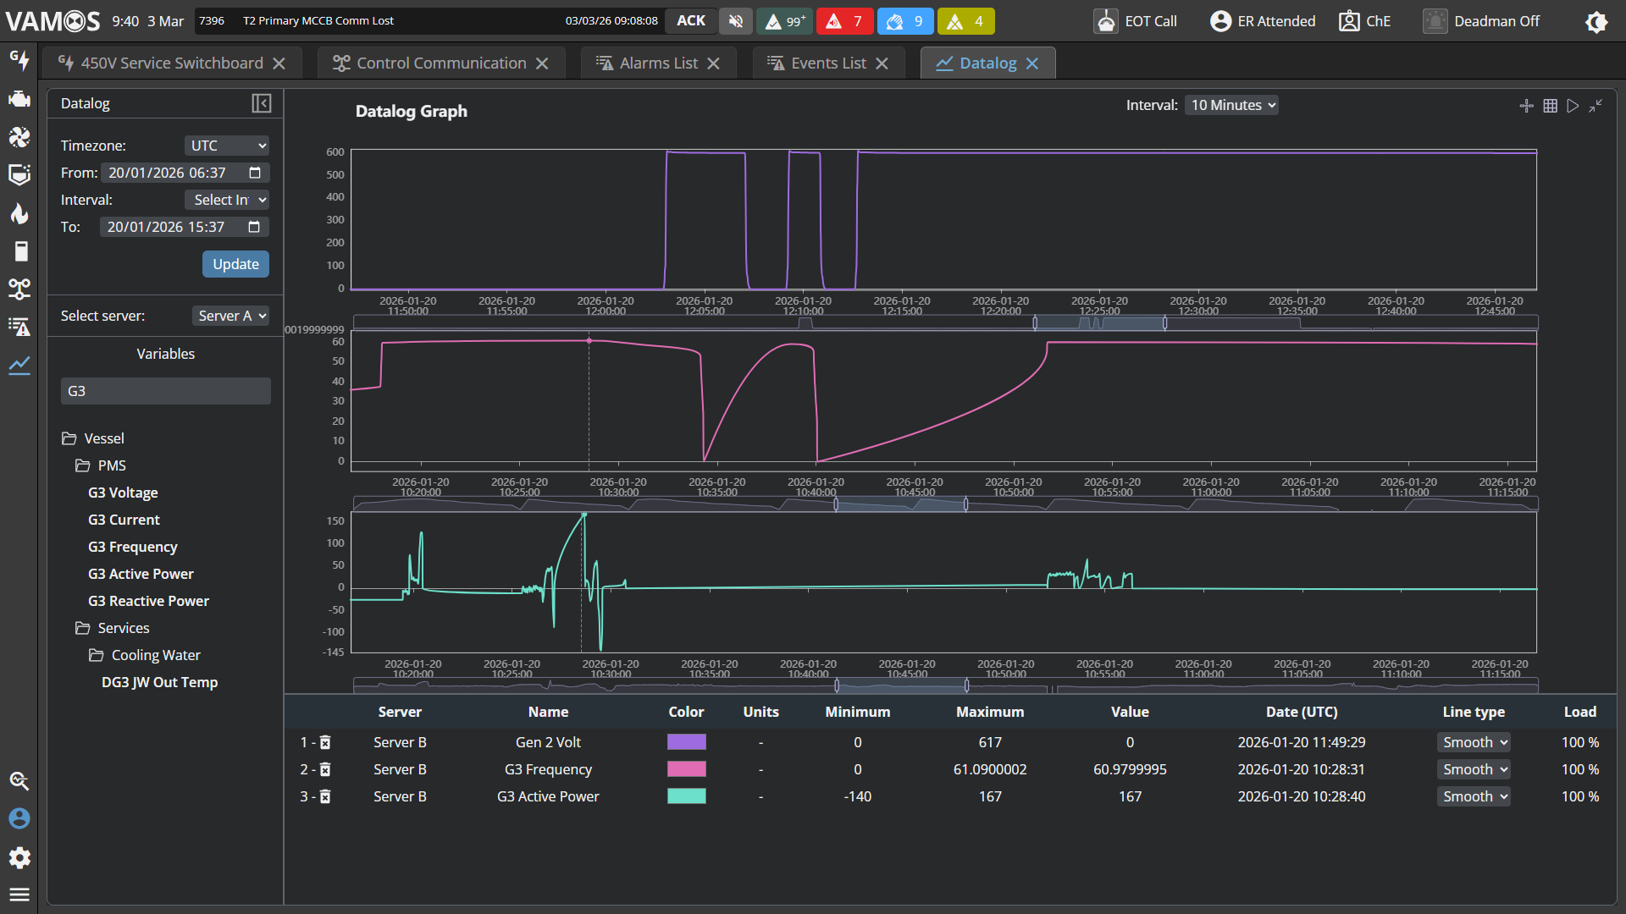Change Gen 2 Volt line type dropdown
Image resolution: width=1626 pixels, height=914 pixels.
1474,742
